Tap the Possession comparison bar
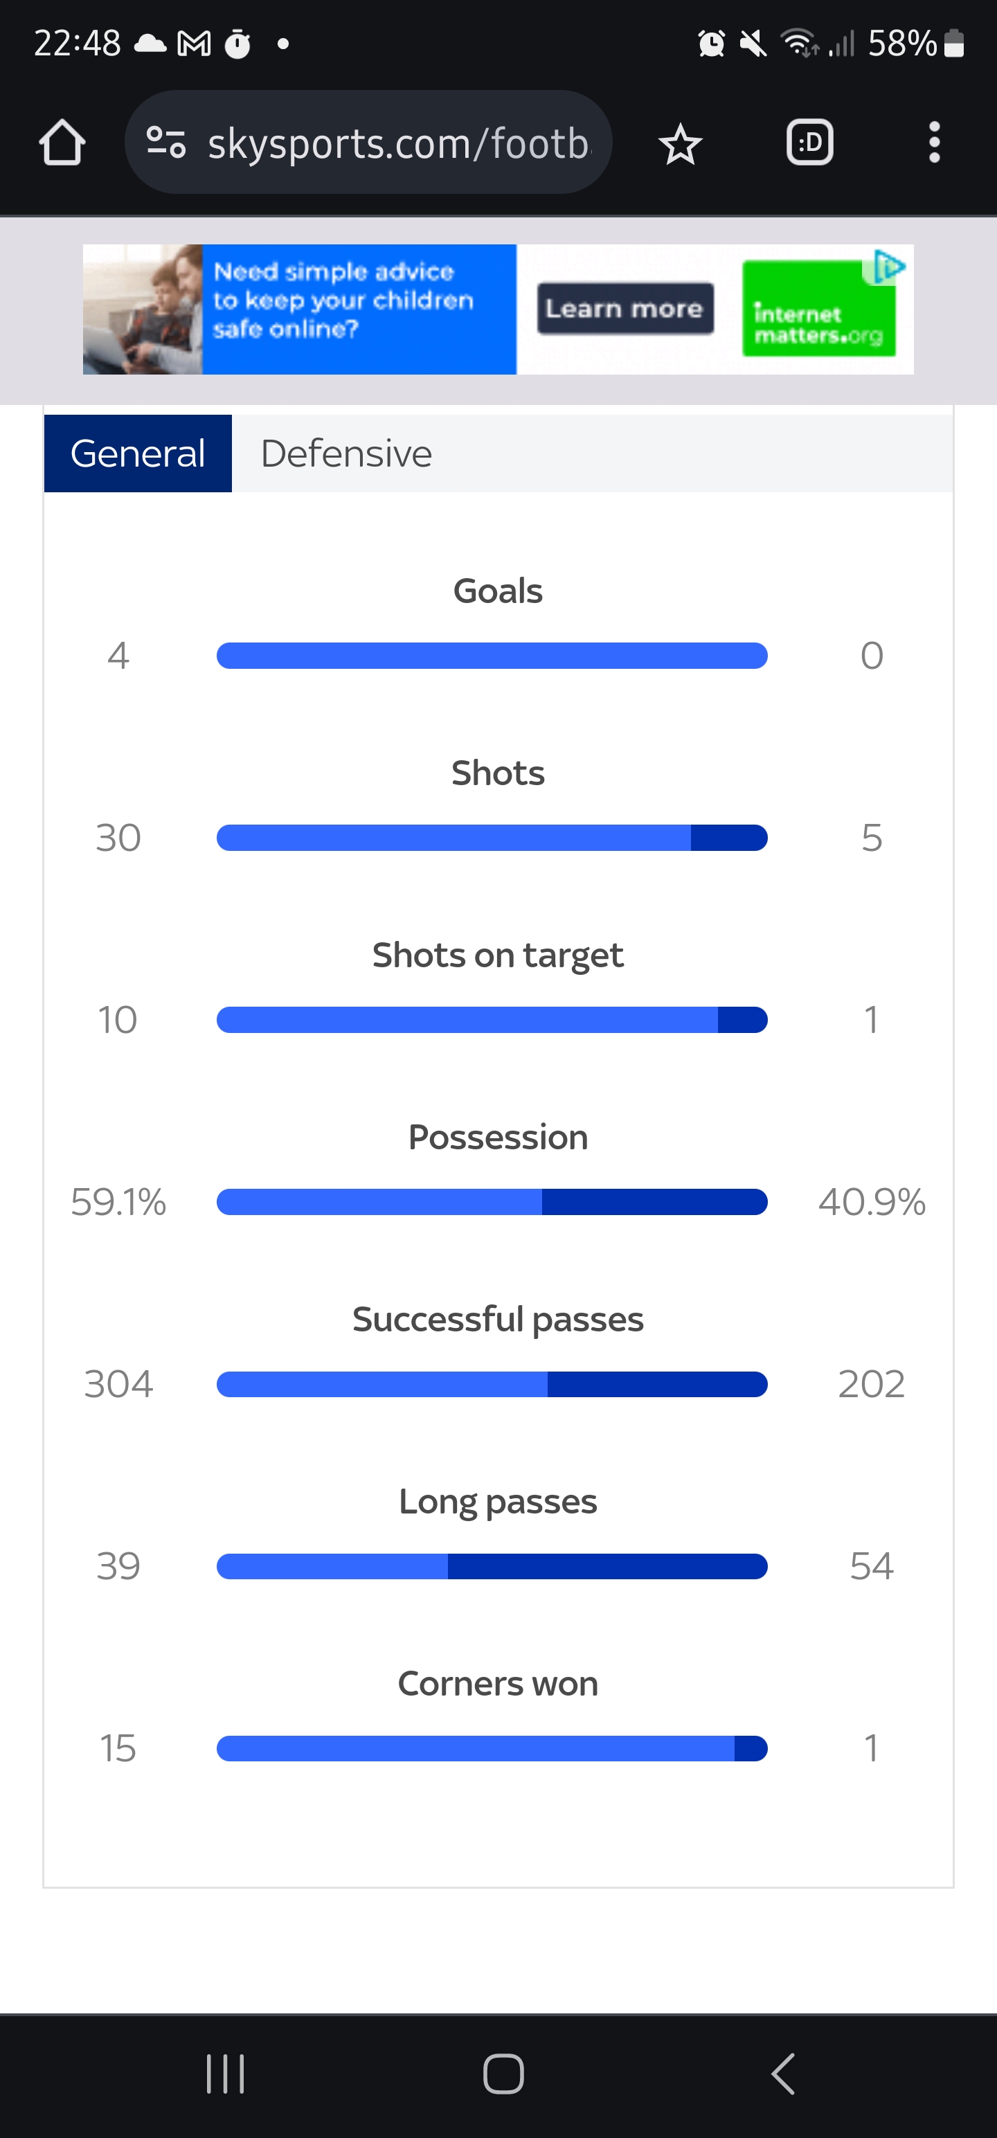Viewport: 997px width, 2138px height. point(492,1202)
